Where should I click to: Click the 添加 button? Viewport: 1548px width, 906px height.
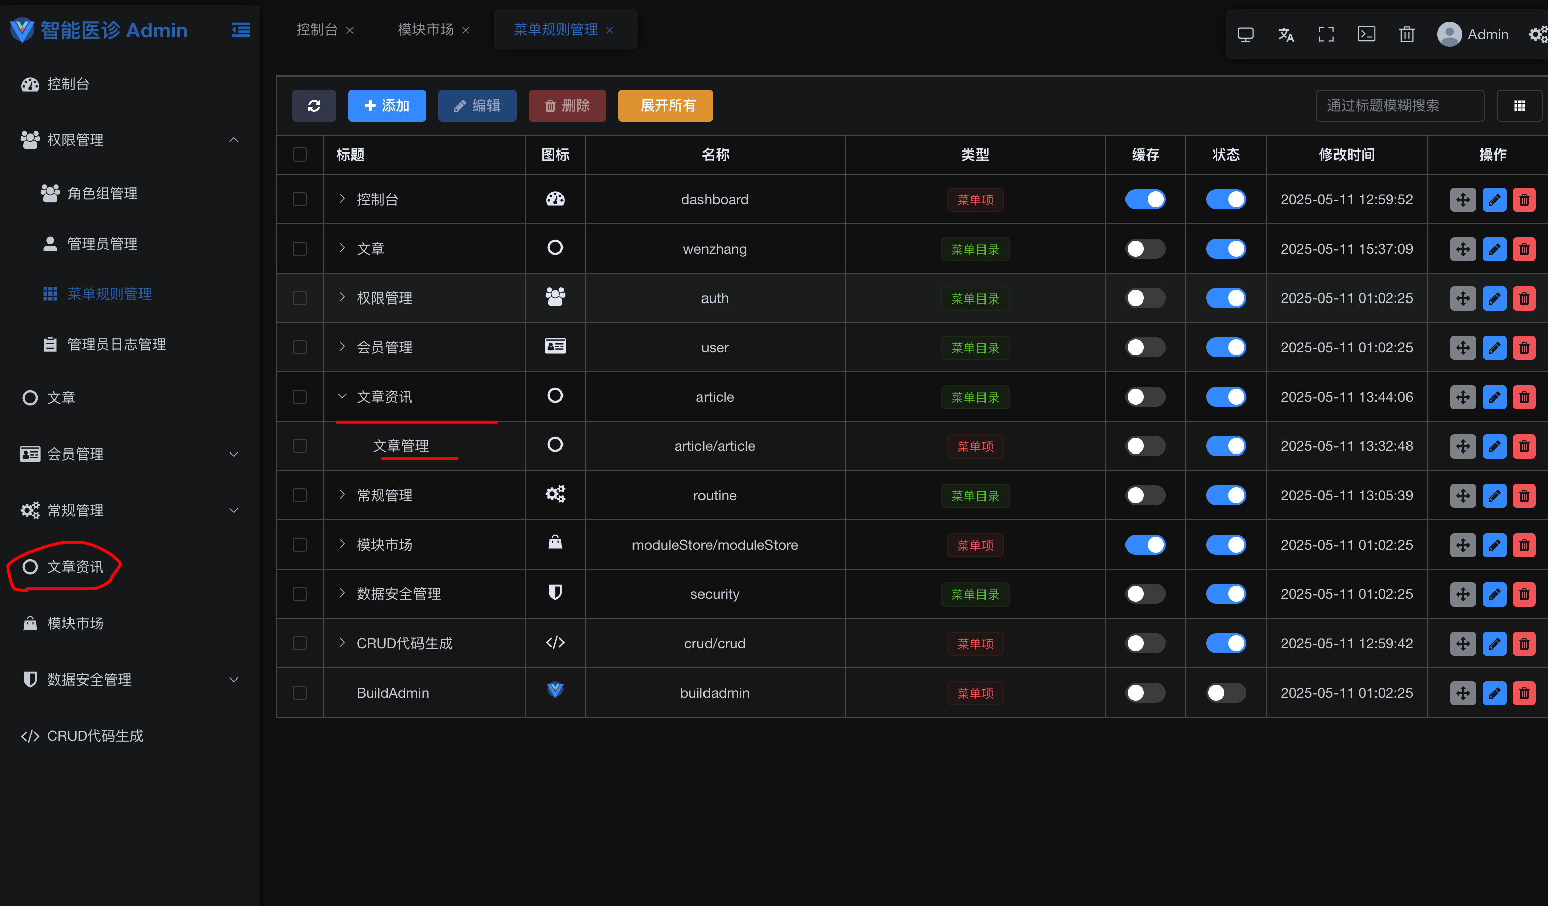(386, 106)
